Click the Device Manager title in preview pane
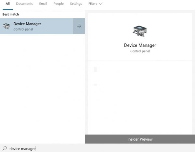 [x=140, y=45]
